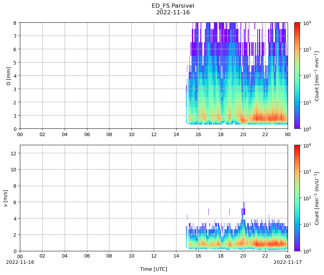
Task: Click time tick "14" under the D plot
Action: point(176,134)
